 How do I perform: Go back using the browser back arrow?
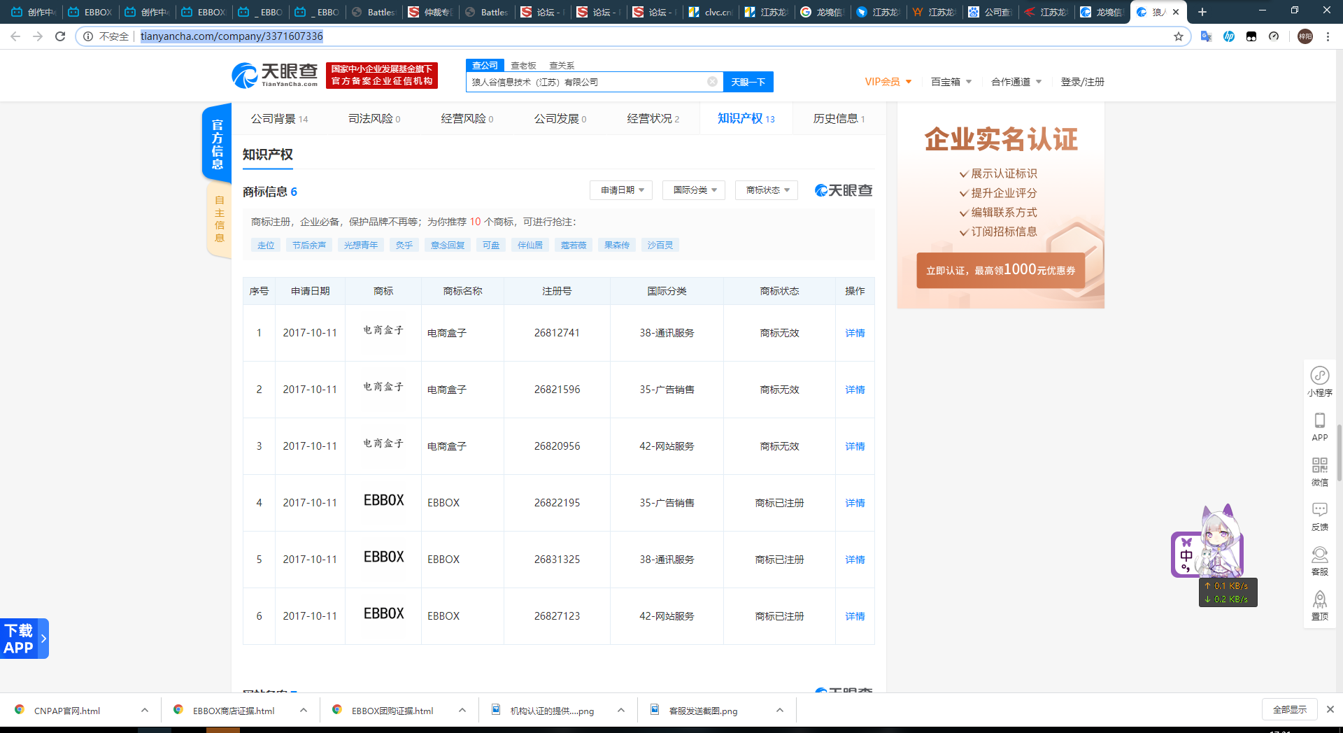(15, 36)
